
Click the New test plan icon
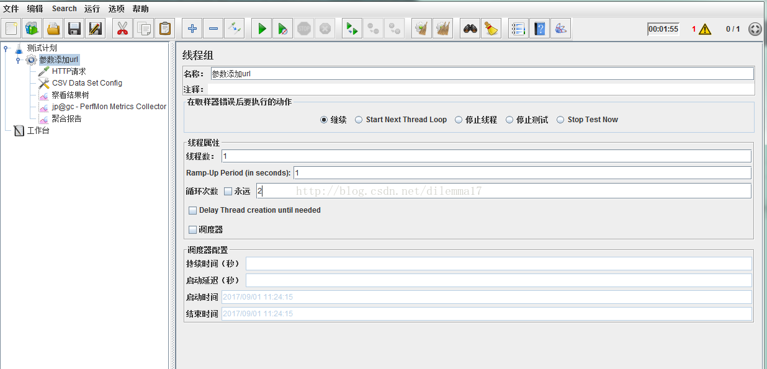click(11, 29)
